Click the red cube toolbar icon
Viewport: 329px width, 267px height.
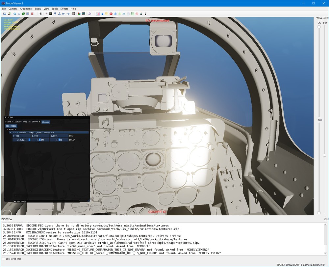[x=111, y=14]
